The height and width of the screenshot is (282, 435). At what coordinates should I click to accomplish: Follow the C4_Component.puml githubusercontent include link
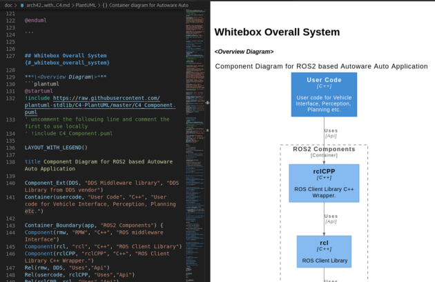click(100, 105)
